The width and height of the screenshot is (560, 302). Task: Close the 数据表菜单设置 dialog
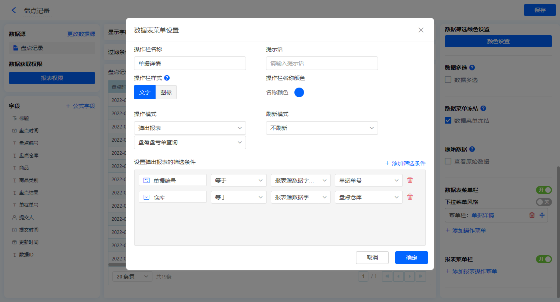click(421, 30)
